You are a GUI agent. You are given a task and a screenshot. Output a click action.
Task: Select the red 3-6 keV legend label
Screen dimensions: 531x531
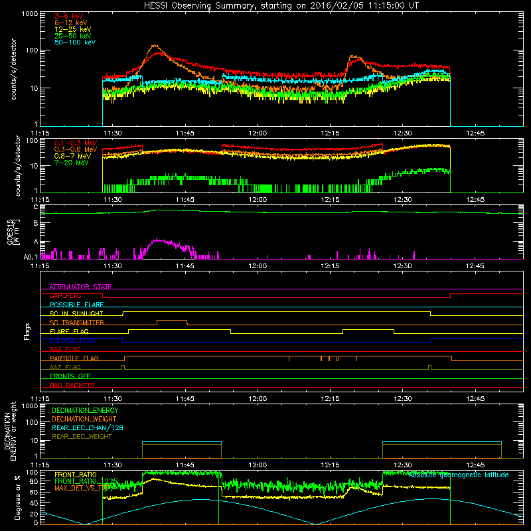(68, 16)
